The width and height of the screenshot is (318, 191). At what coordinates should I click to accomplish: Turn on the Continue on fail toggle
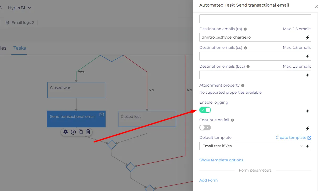click(205, 128)
